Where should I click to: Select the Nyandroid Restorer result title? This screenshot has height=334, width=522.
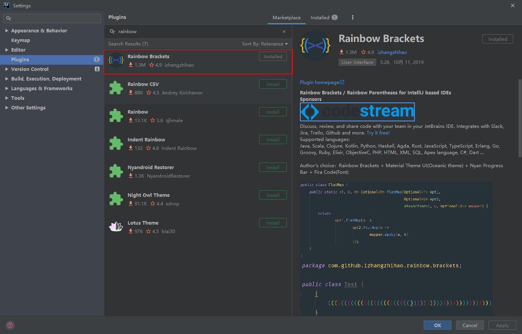pos(151,167)
